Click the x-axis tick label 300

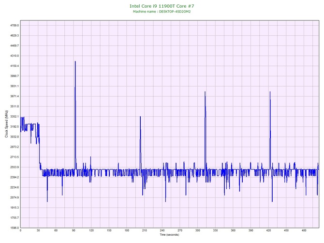click(198, 230)
